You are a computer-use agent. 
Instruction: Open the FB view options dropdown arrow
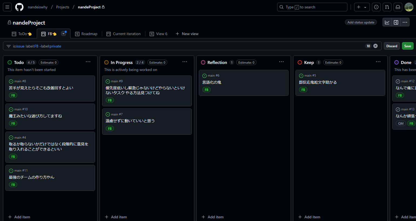point(63,34)
